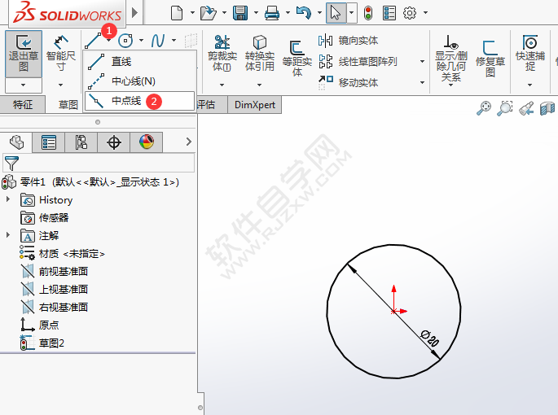Open the 线性草图阵列 dropdown arrow
The height and width of the screenshot is (415, 558).
pyautogui.click(x=422, y=62)
